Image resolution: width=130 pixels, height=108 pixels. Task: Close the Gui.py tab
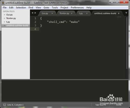(x=52, y=13)
